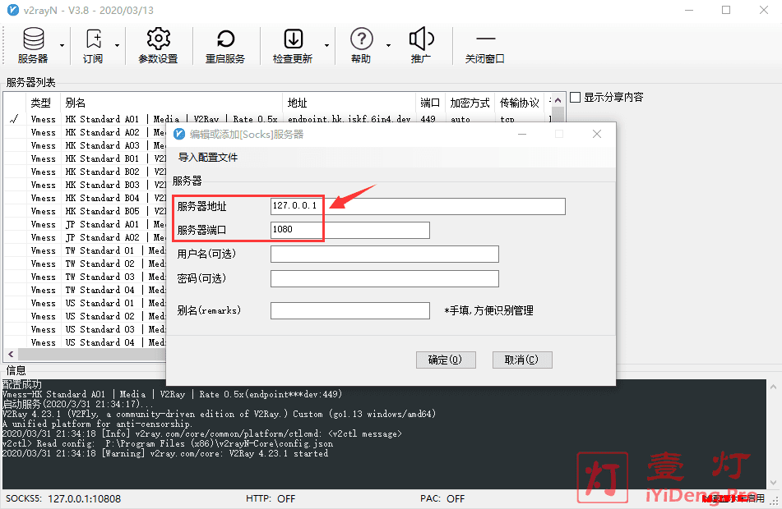This screenshot has height=509, width=782.
Task: Select the HK Standard A03 server row
Action: coord(85,145)
